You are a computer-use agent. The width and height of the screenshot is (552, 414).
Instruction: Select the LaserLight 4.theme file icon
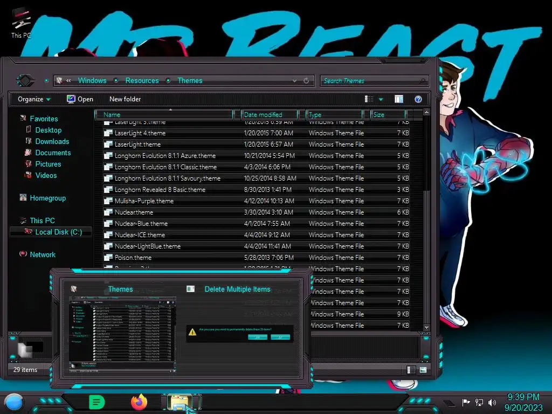(108, 133)
